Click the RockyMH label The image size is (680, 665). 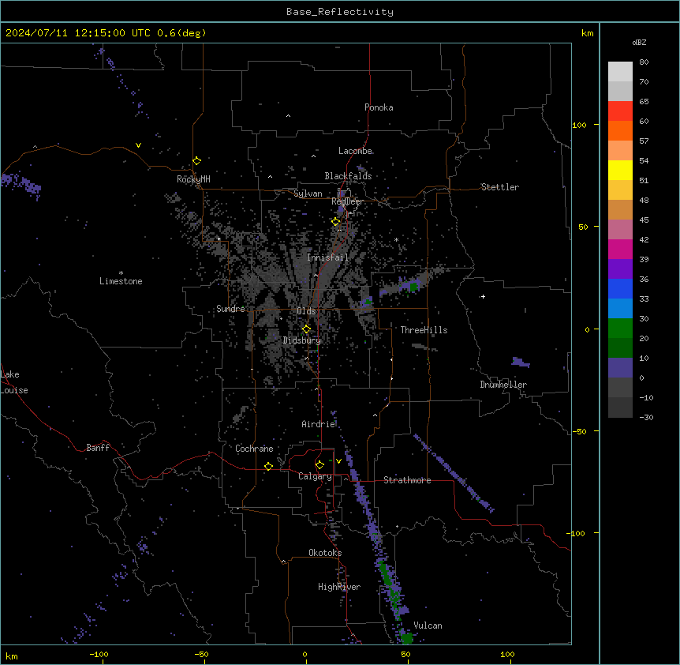(193, 179)
